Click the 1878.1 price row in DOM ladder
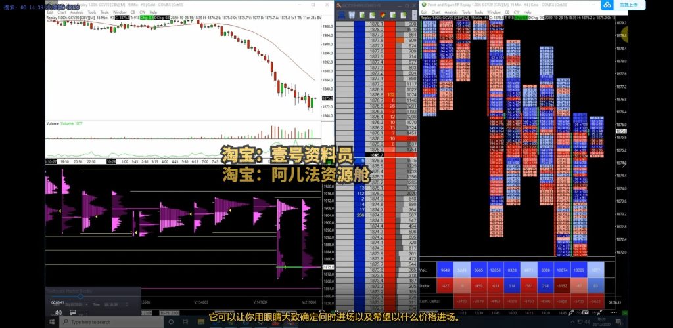673x328 pixels. [x=376, y=24]
